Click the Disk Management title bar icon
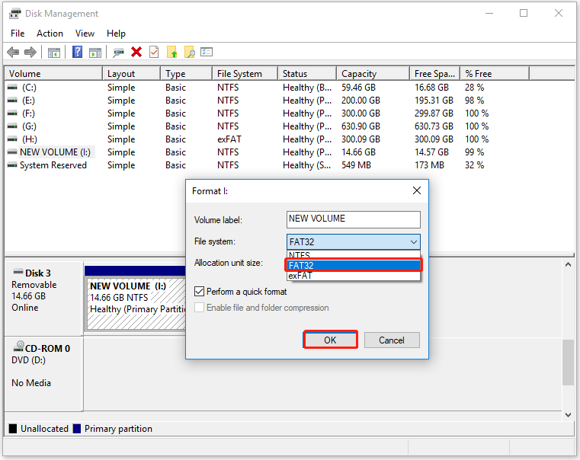This screenshot has width=580, height=460. [x=14, y=14]
